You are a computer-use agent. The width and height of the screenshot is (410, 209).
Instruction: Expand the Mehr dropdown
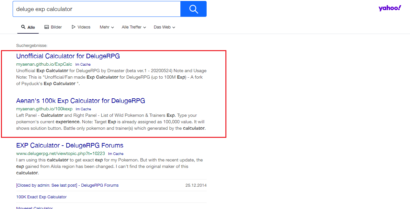pyautogui.click(x=107, y=27)
